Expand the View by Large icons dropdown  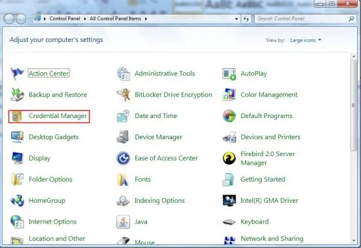point(305,40)
